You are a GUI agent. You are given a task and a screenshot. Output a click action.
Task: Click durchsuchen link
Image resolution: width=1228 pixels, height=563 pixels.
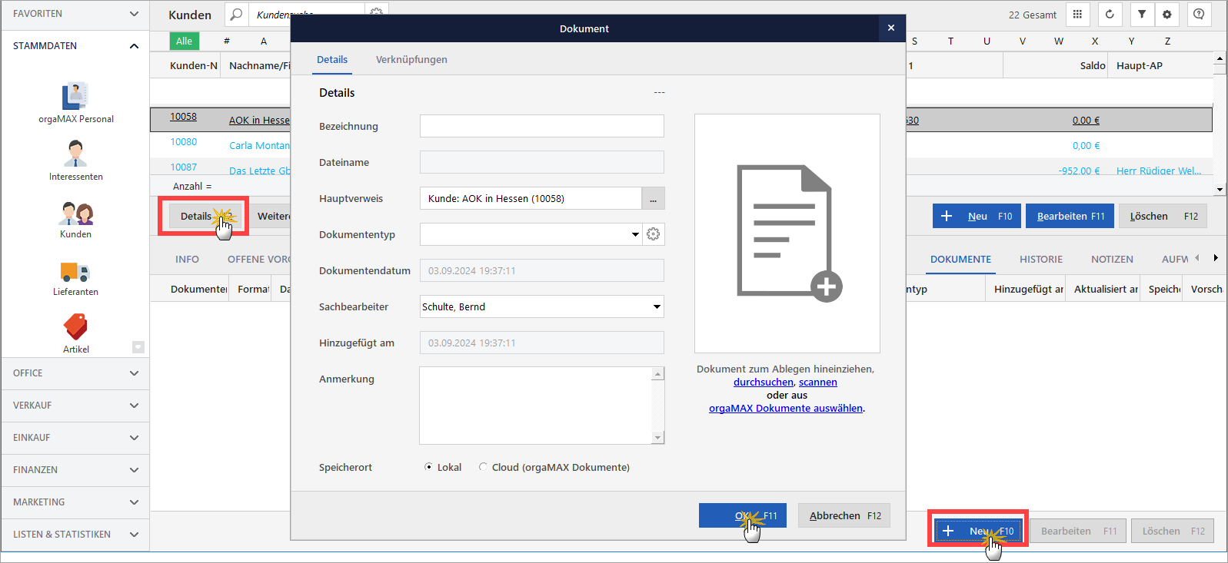coord(763,383)
